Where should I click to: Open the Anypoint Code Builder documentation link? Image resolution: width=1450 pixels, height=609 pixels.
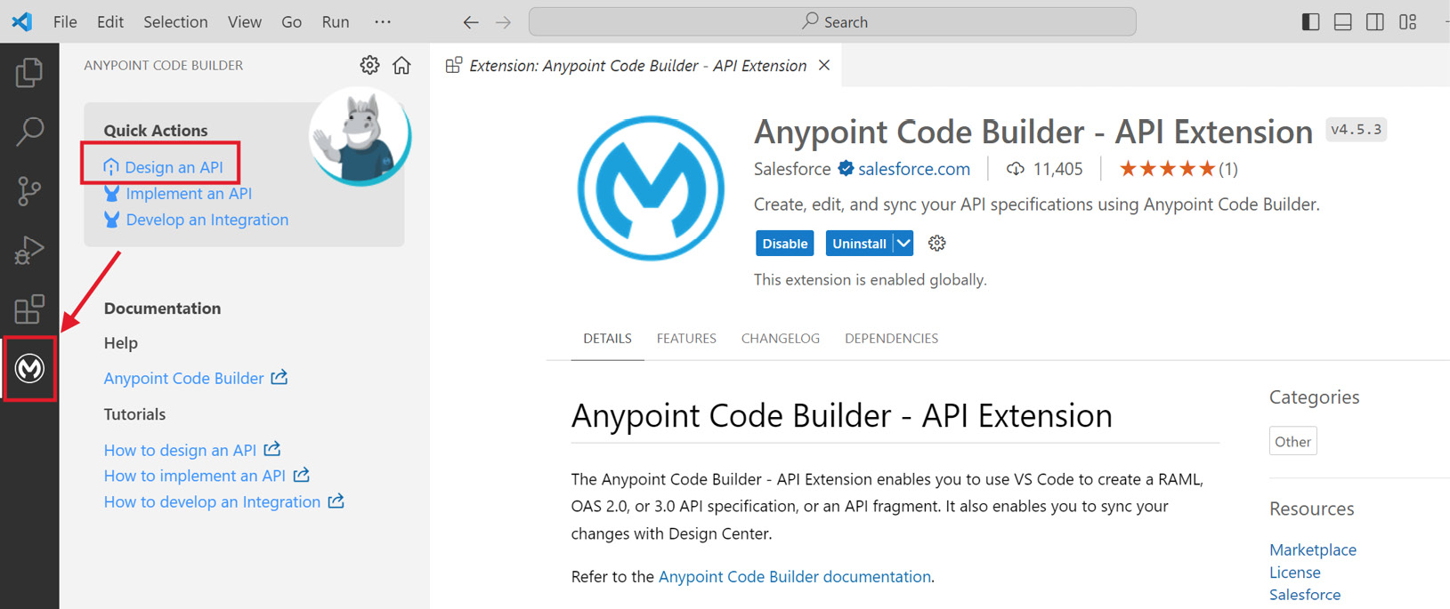click(794, 576)
